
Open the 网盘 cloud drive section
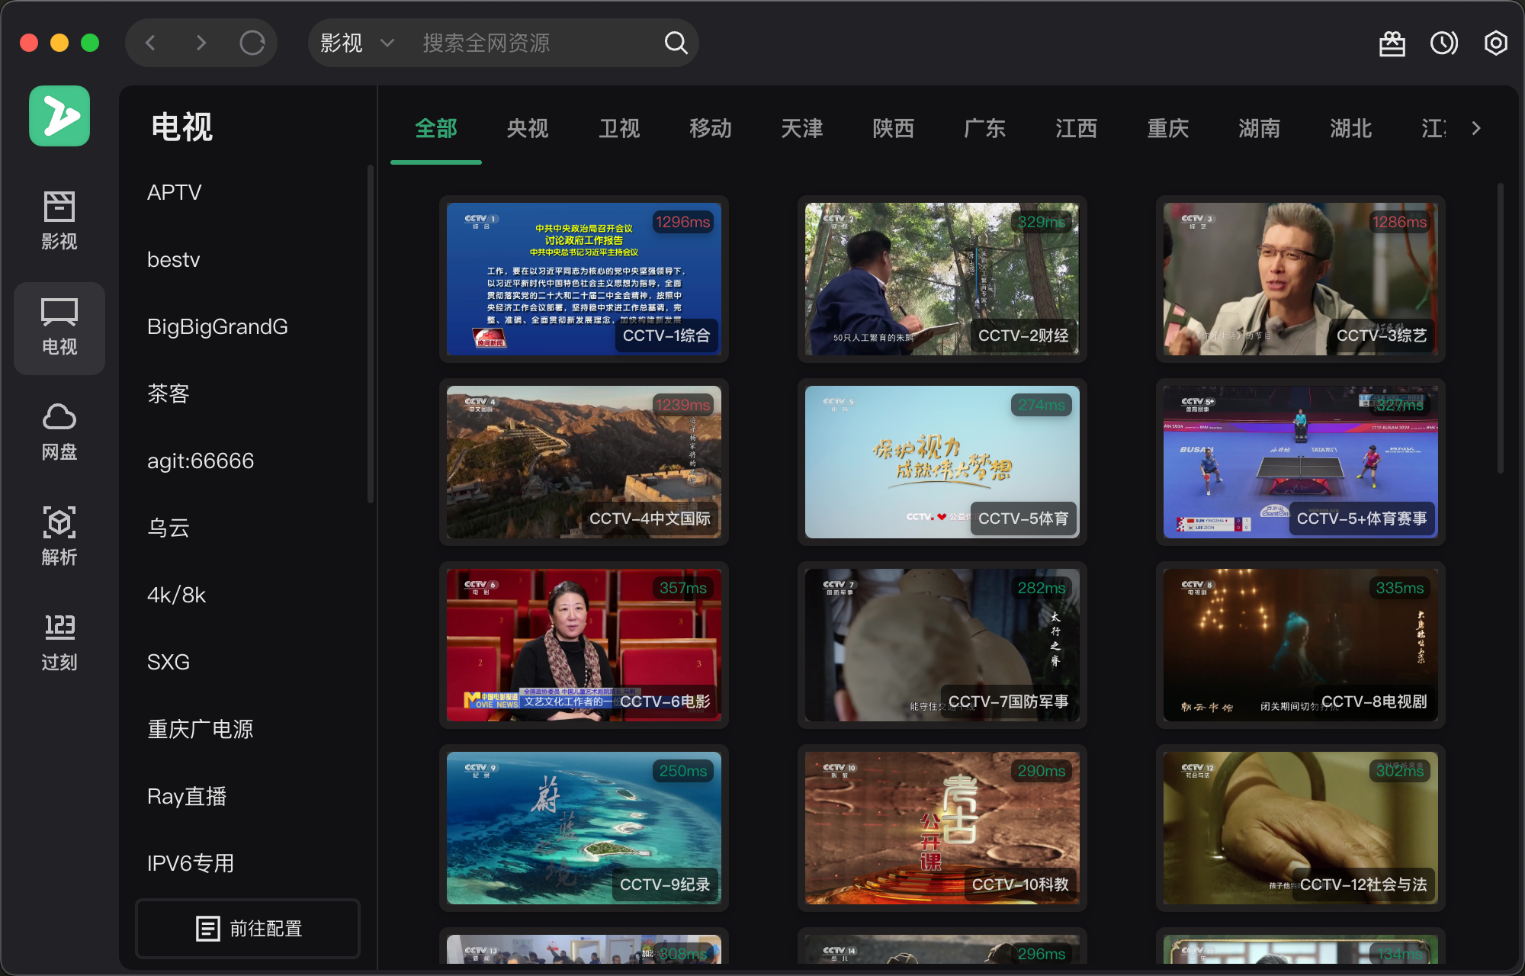pos(59,432)
